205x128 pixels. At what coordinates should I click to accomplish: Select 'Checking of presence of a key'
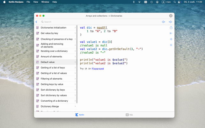56,39
